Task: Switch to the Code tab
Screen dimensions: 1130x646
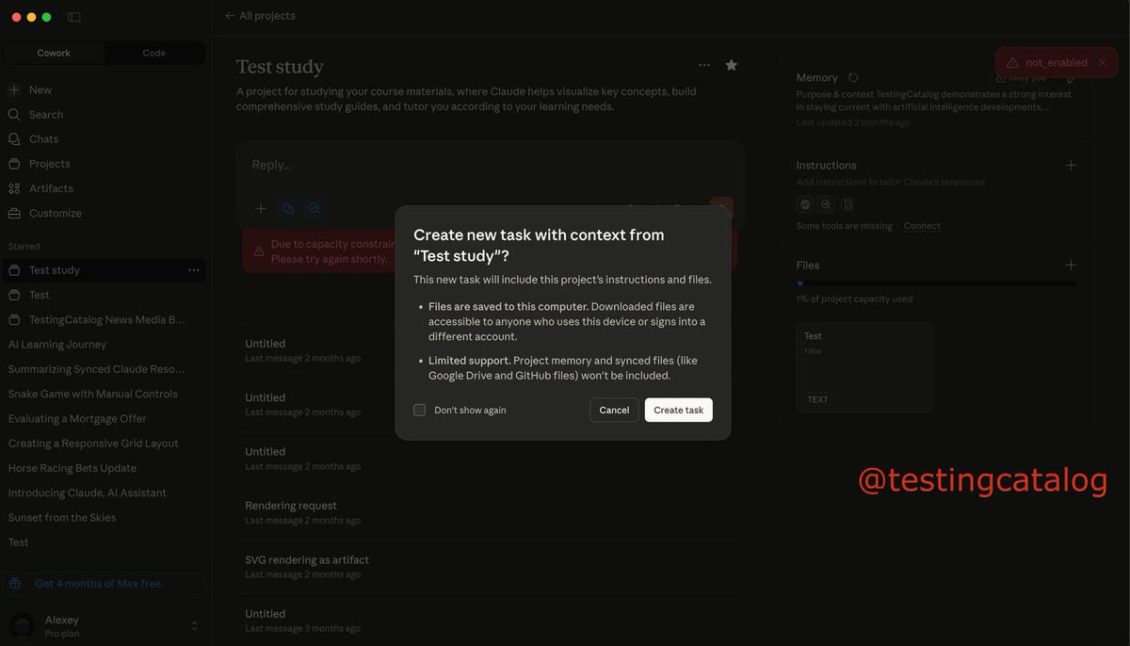Action: 153,53
